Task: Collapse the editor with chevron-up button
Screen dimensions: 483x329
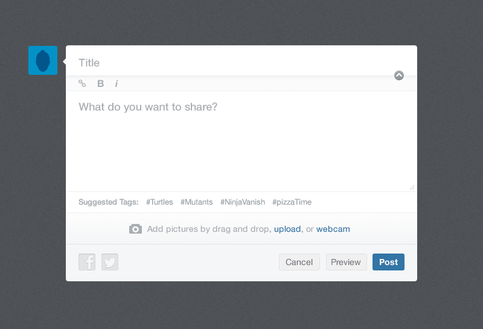Action: pyautogui.click(x=399, y=75)
